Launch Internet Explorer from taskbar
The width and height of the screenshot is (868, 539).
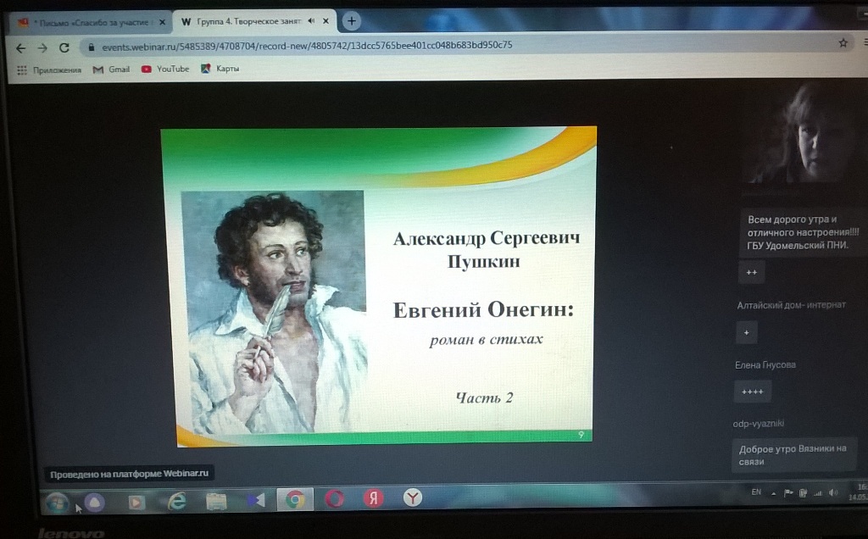pyautogui.click(x=176, y=502)
